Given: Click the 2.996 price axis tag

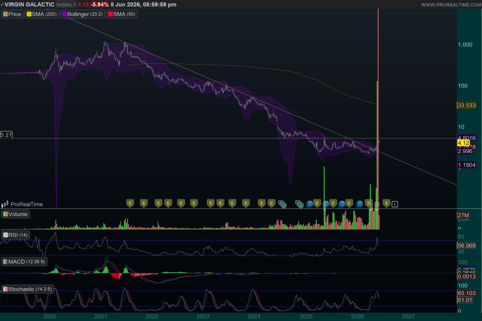Looking at the screenshot, I should (x=465, y=151).
